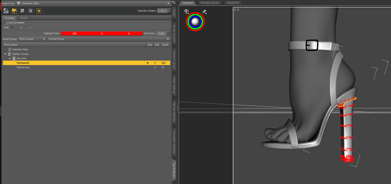Open the Face Groups target dropdown
This screenshot has height=184, width=391.
32,39
